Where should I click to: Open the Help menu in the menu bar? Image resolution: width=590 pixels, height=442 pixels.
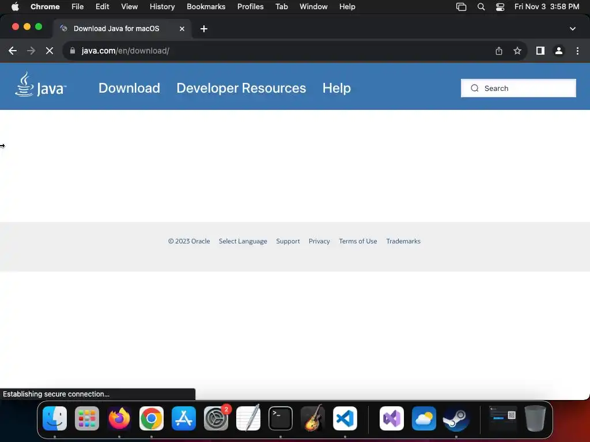pyautogui.click(x=347, y=7)
